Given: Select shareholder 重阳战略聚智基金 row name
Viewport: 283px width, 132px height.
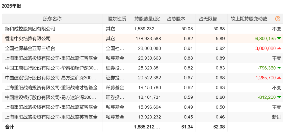Looking at the screenshot, I should 51,107.
